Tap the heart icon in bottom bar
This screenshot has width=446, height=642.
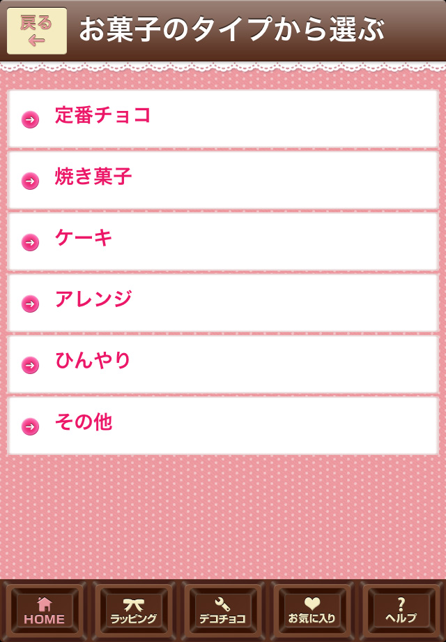point(312,604)
